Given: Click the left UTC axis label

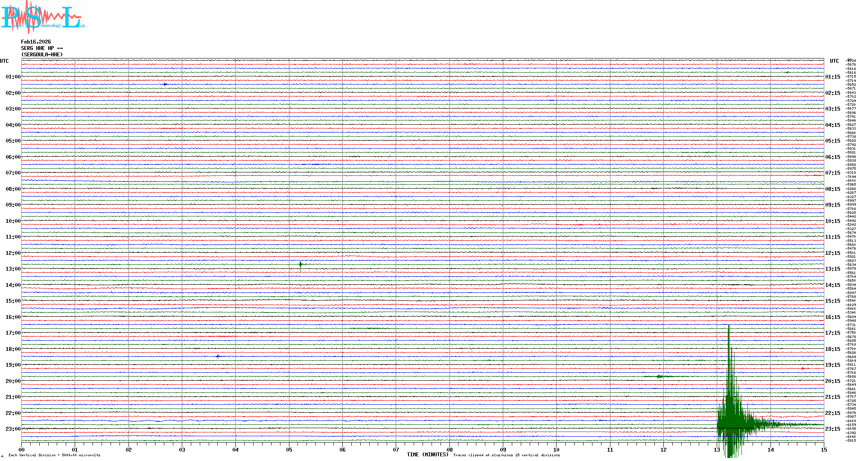Looking at the screenshot, I should coord(4,61).
